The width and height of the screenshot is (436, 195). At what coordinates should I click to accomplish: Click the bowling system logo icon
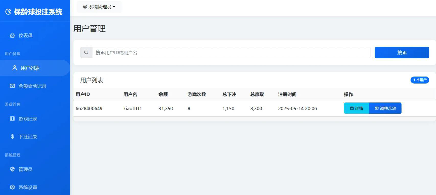point(8,12)
